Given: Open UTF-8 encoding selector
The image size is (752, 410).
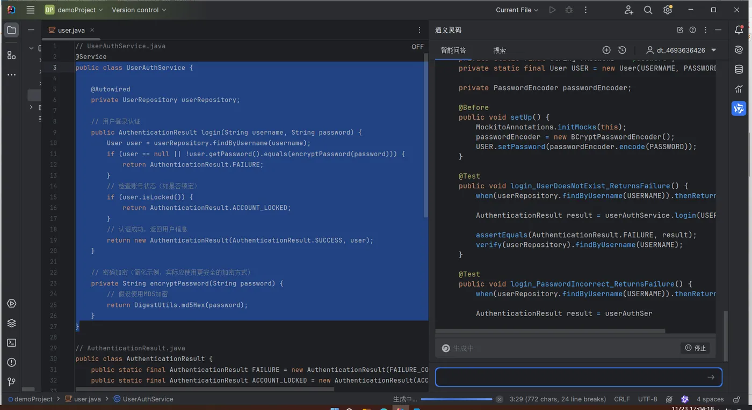Looking at the screenshot, I should [647, 399].
